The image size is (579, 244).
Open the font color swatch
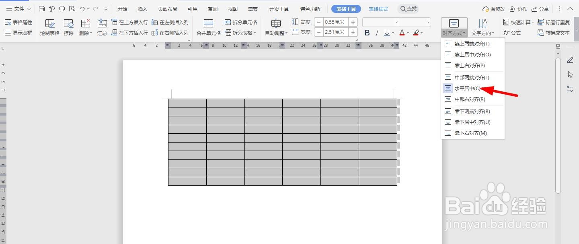[x=402, y=32]
